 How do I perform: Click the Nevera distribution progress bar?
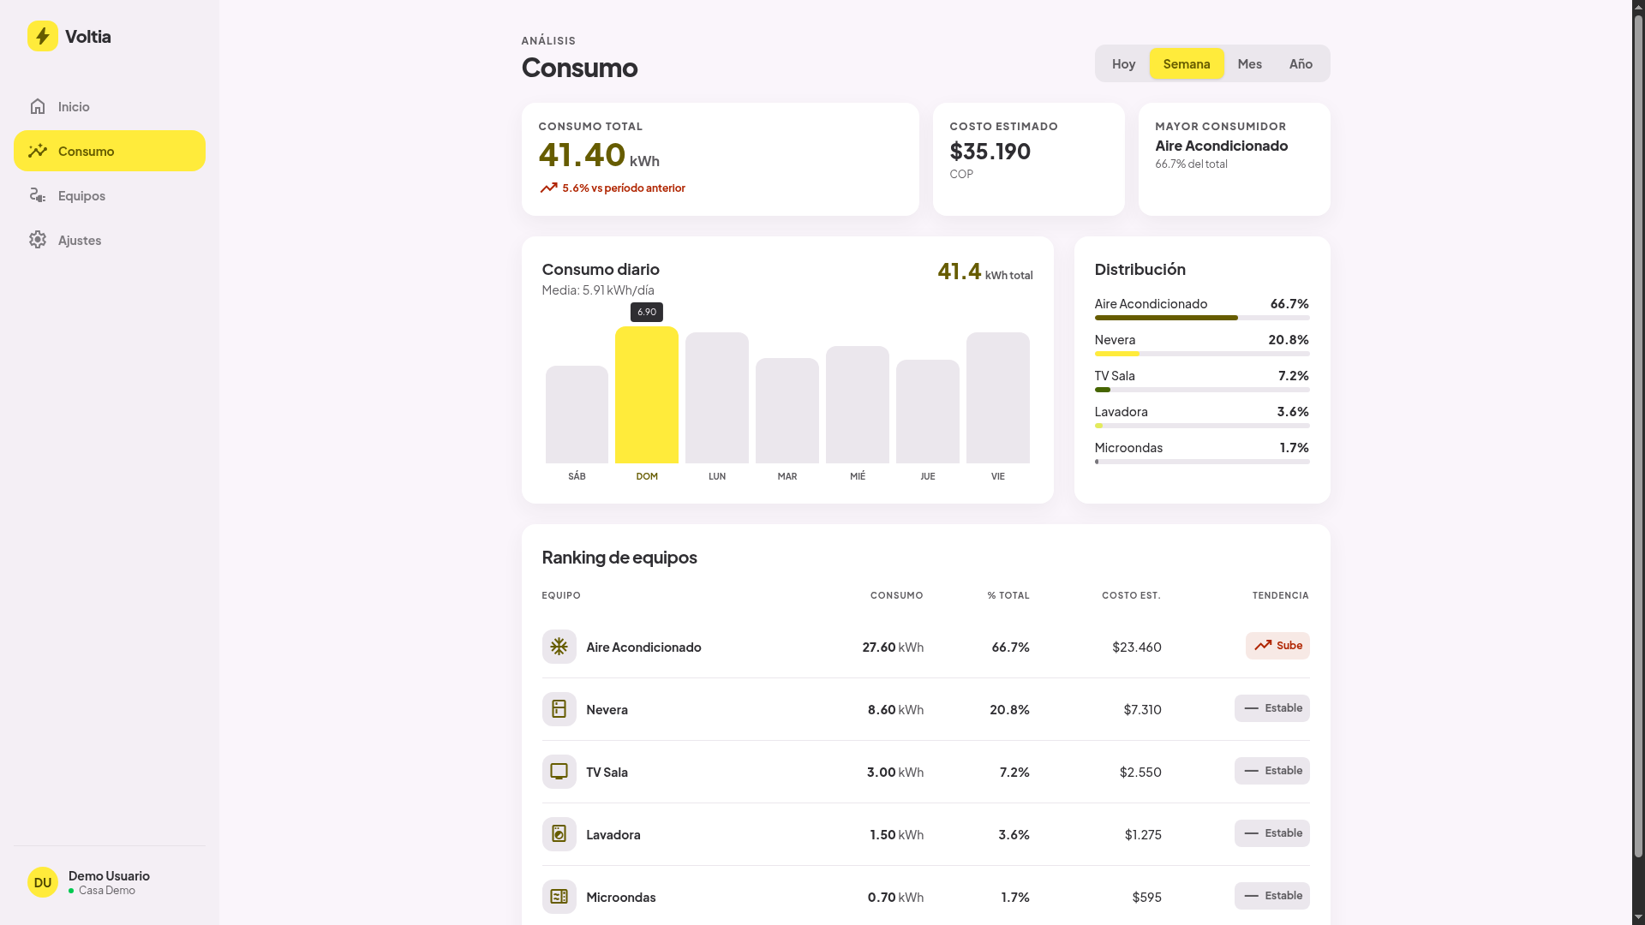point(1202,354)
